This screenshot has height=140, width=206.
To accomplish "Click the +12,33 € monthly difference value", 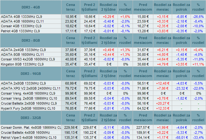I will (x=163, y=108).
